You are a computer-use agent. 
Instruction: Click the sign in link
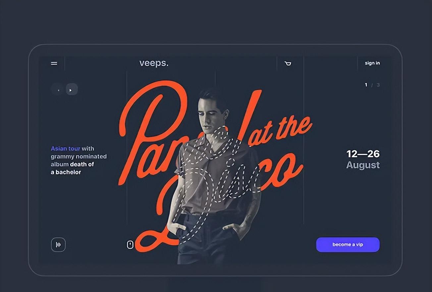[x=372, y=63]
